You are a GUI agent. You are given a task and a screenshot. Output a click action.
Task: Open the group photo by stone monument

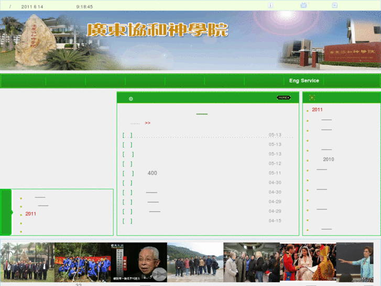tap(27, 262)
